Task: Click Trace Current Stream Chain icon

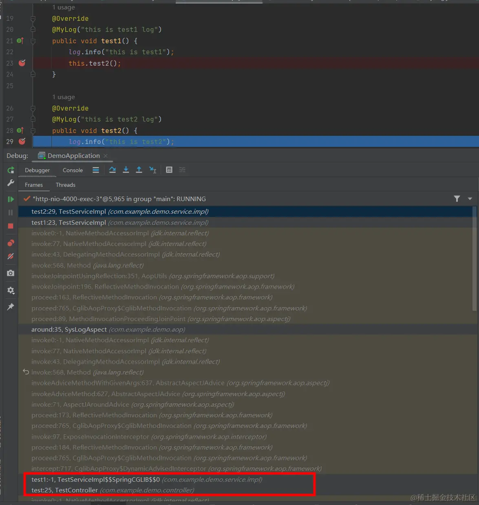Action: pos(182,170)
